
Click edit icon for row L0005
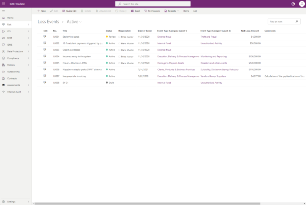click(44, 63)
